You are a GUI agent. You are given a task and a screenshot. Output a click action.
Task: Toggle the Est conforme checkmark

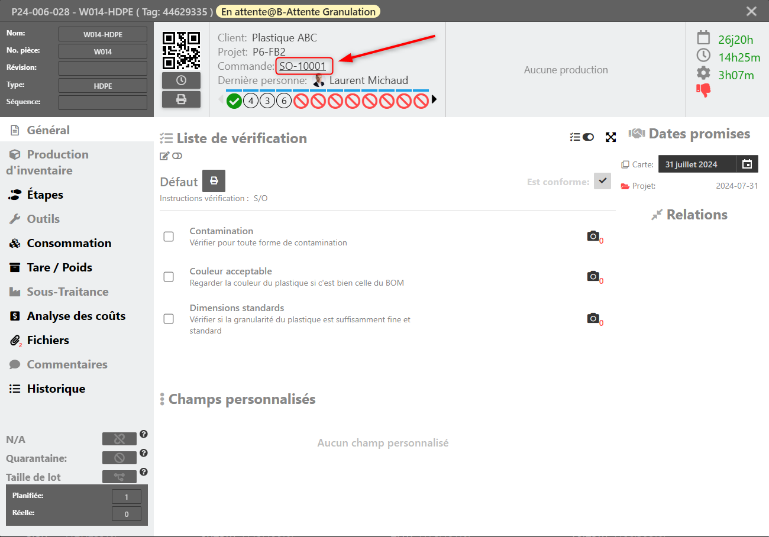pyautogui.click(x=602, y=181)
